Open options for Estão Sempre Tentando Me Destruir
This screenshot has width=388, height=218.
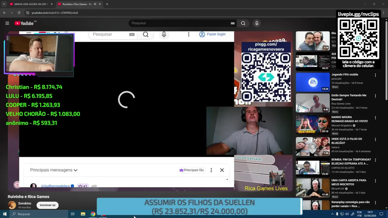click(375, 96)
